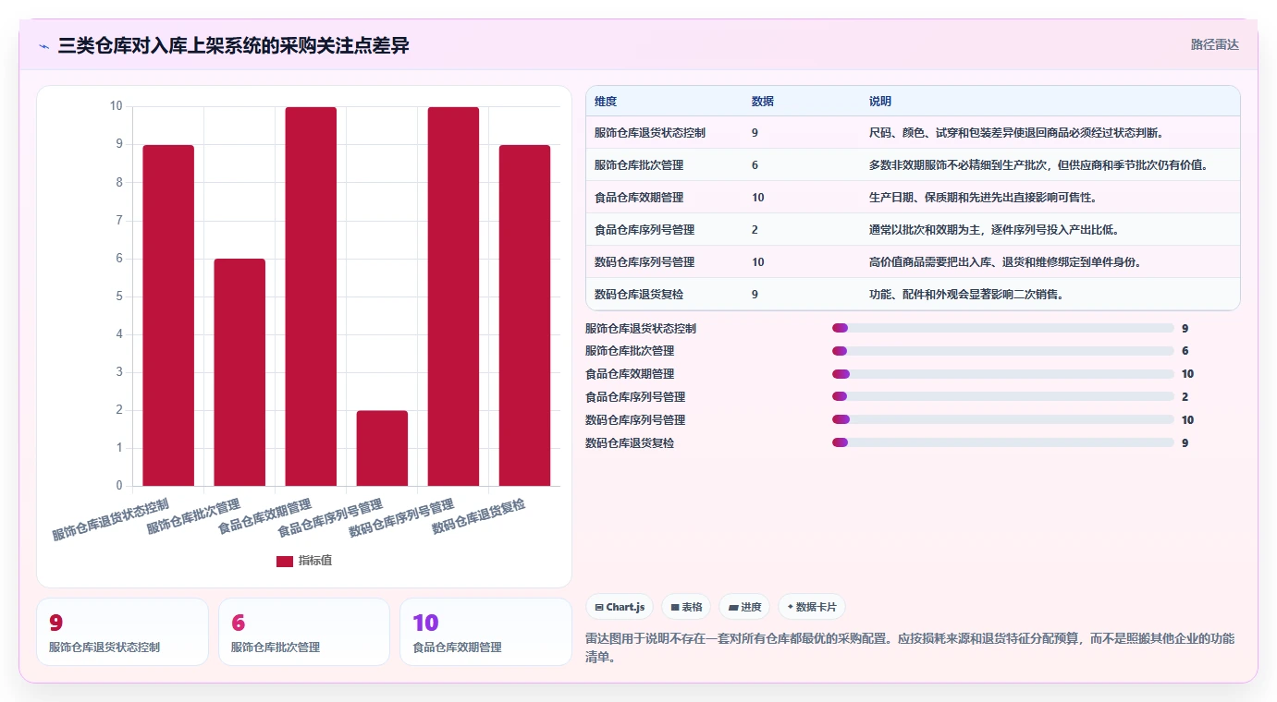Click the 路径雷达 label in the header
Image resolution: width=1277 pixels, height=702 pixels.
click(1214, 44)
